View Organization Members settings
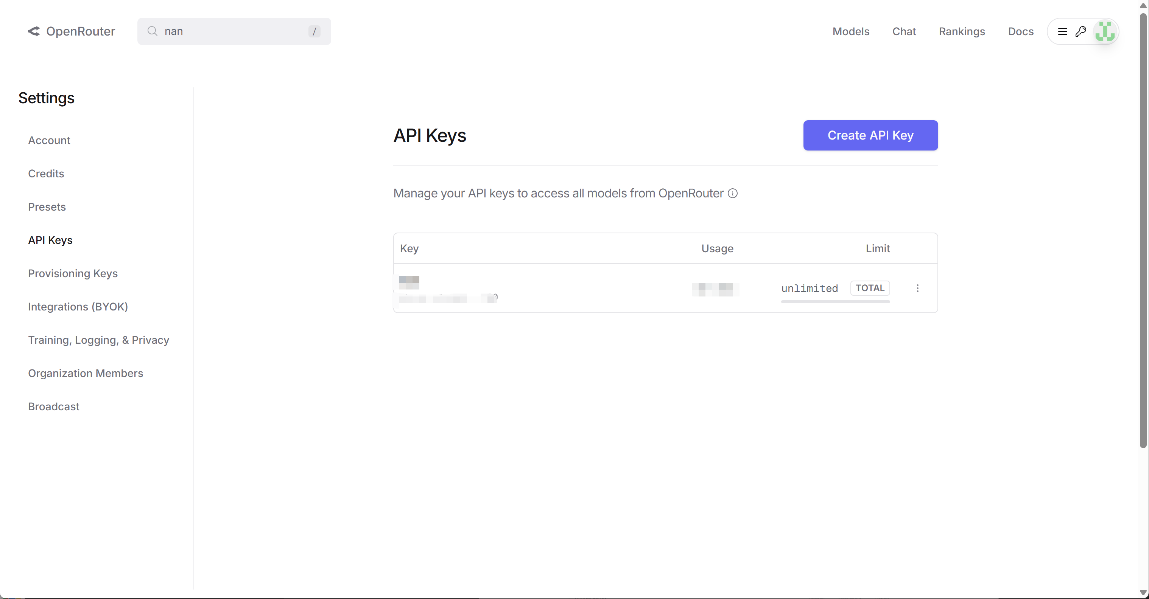 86,374
